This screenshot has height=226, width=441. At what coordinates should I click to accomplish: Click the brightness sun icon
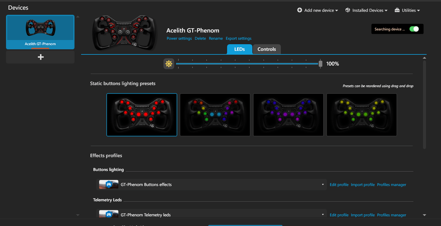pos(169,64)
